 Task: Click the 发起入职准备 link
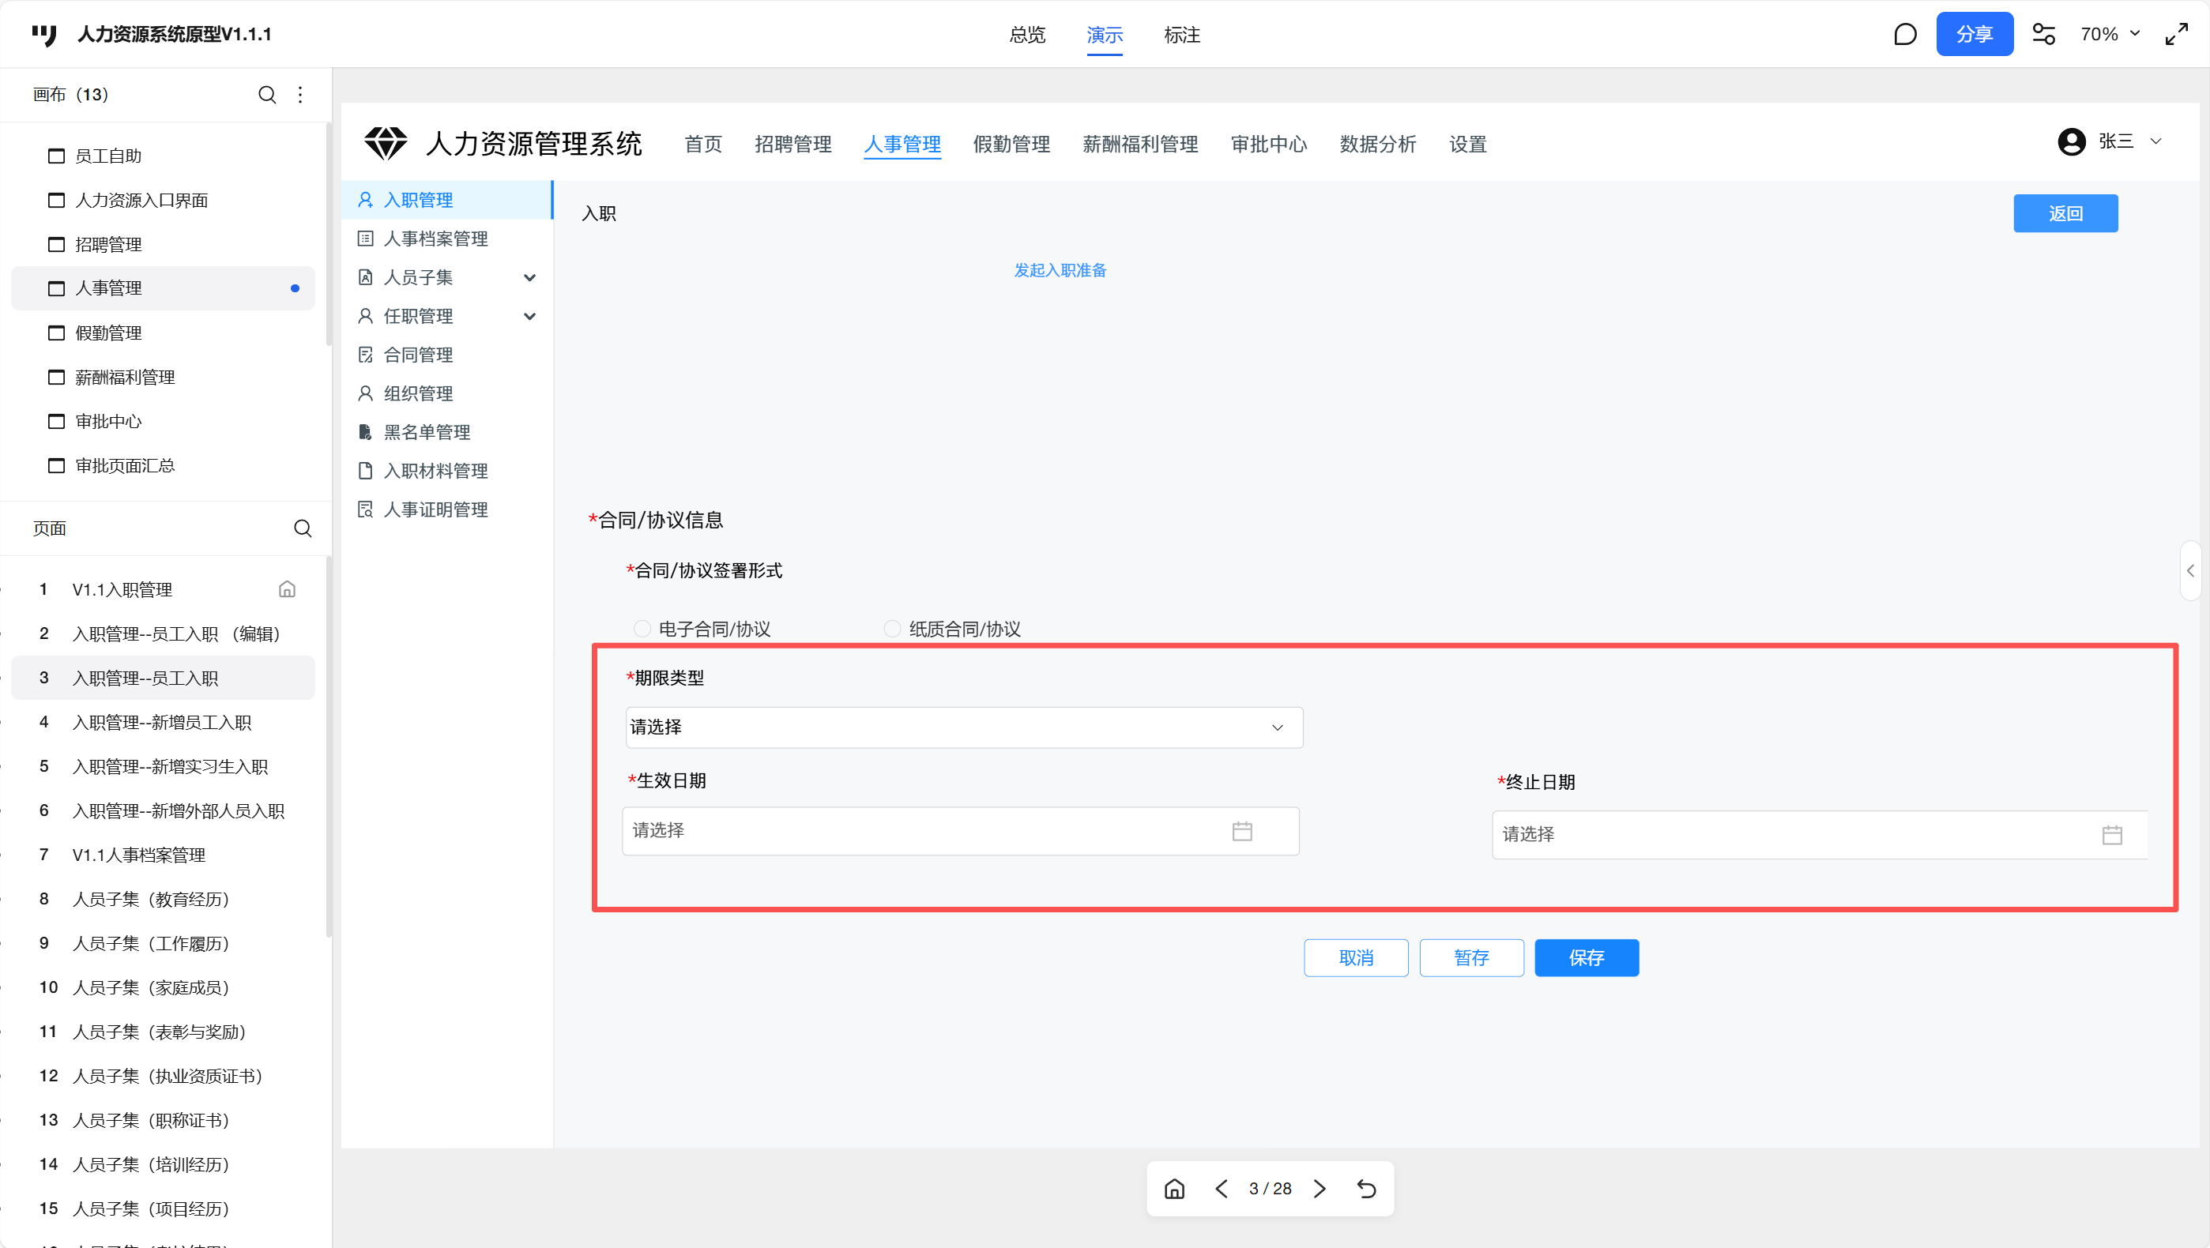coord(1060,270)
